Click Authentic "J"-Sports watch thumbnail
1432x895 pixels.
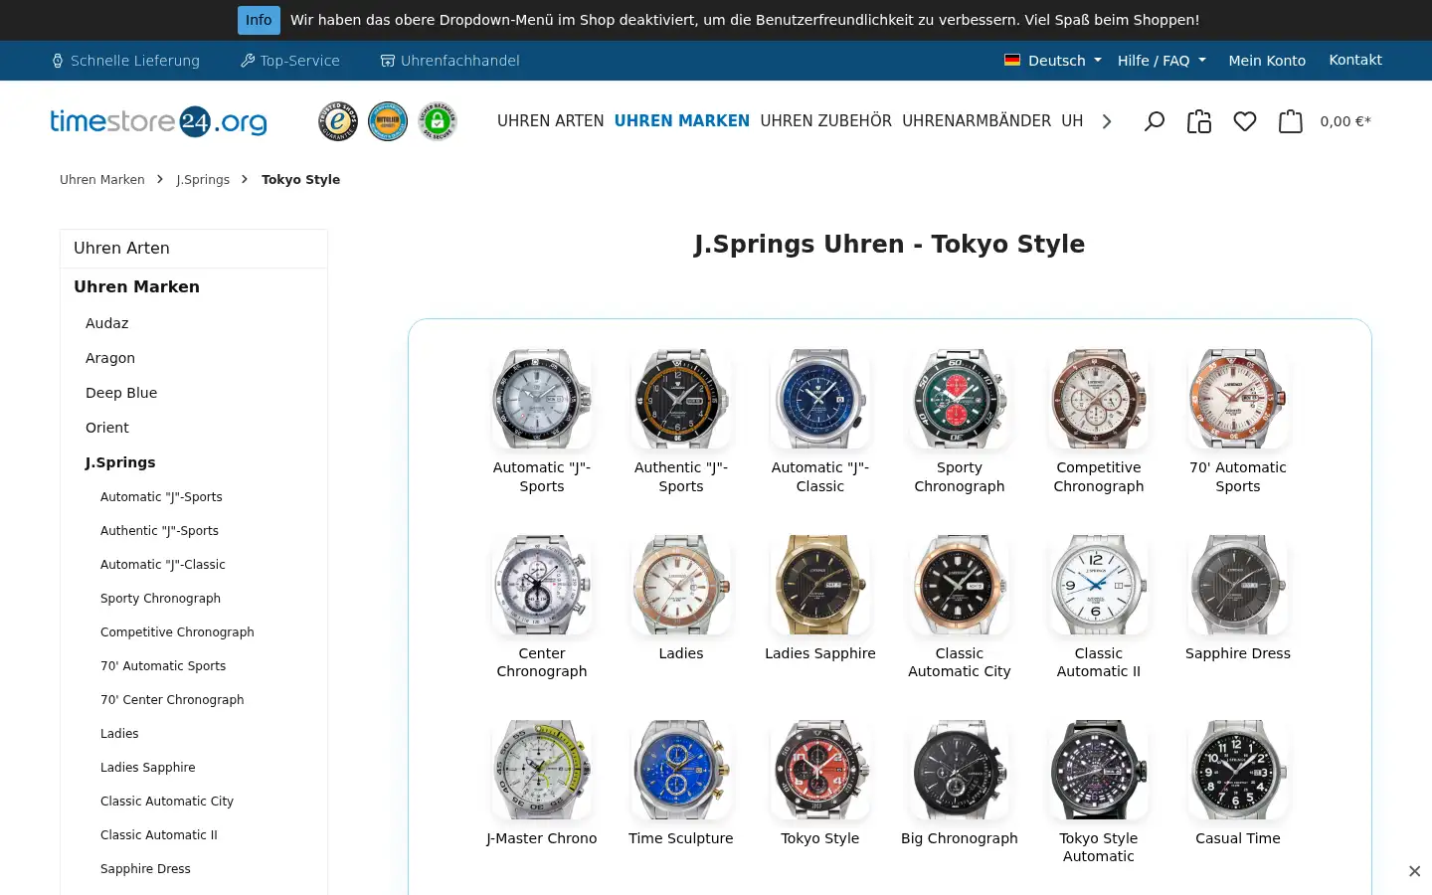pyautogui.click(x=681, y=399)
